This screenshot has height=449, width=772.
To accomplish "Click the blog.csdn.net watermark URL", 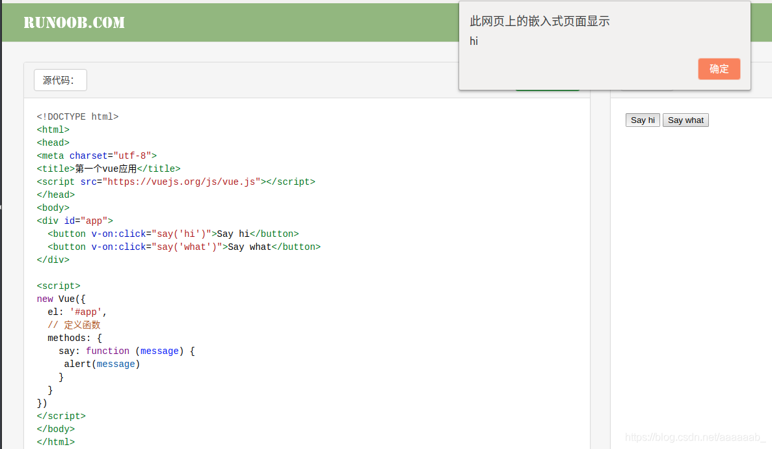I will coord(695,438).
